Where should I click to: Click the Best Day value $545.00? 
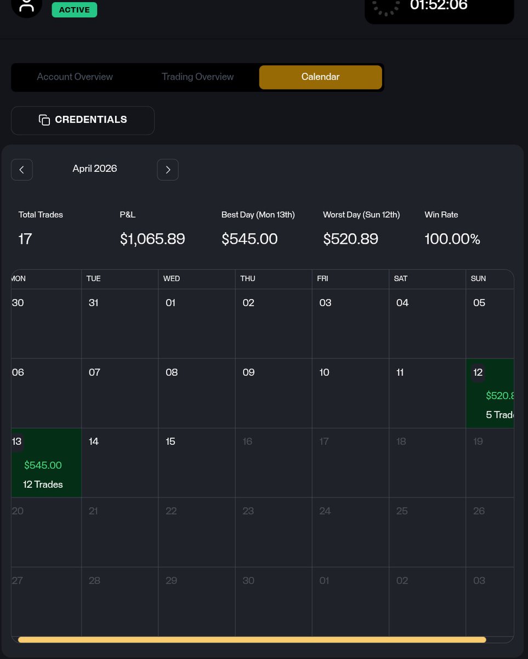pos(249,239)
